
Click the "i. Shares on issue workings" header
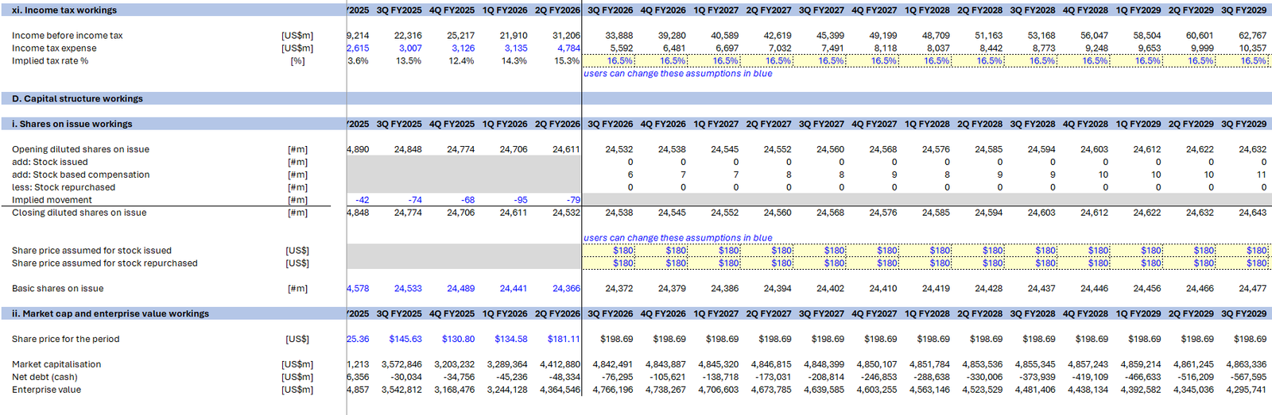pos(72,125)
